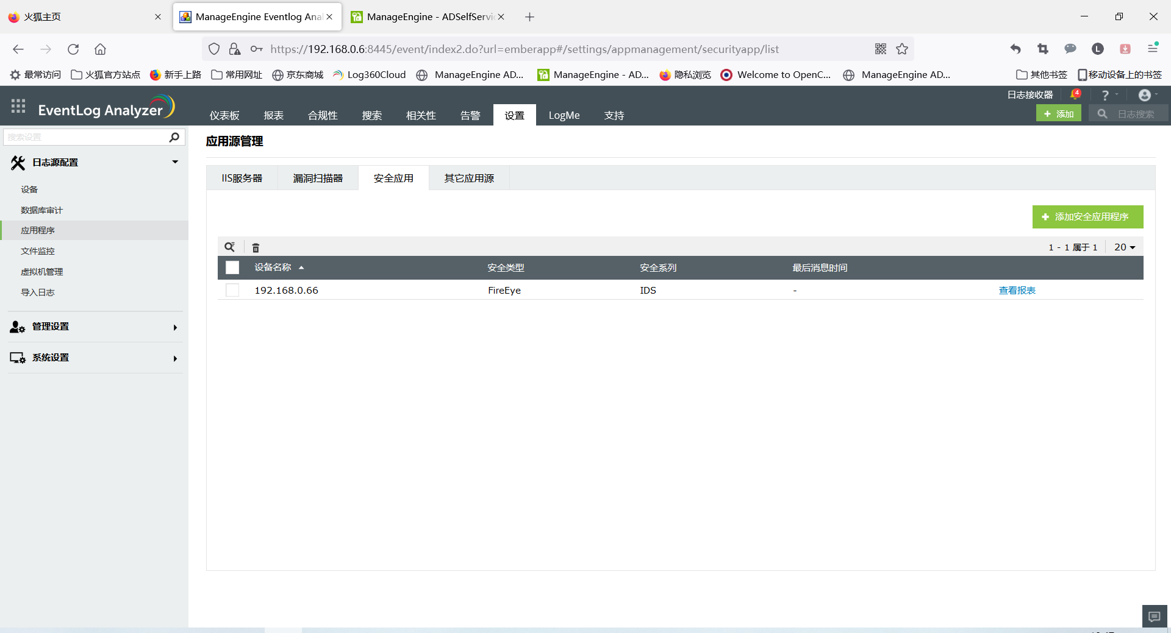The width and height of the screenshot is (1171, 633).
Task: Open the 告警 tab
Action: click(470, 115)
